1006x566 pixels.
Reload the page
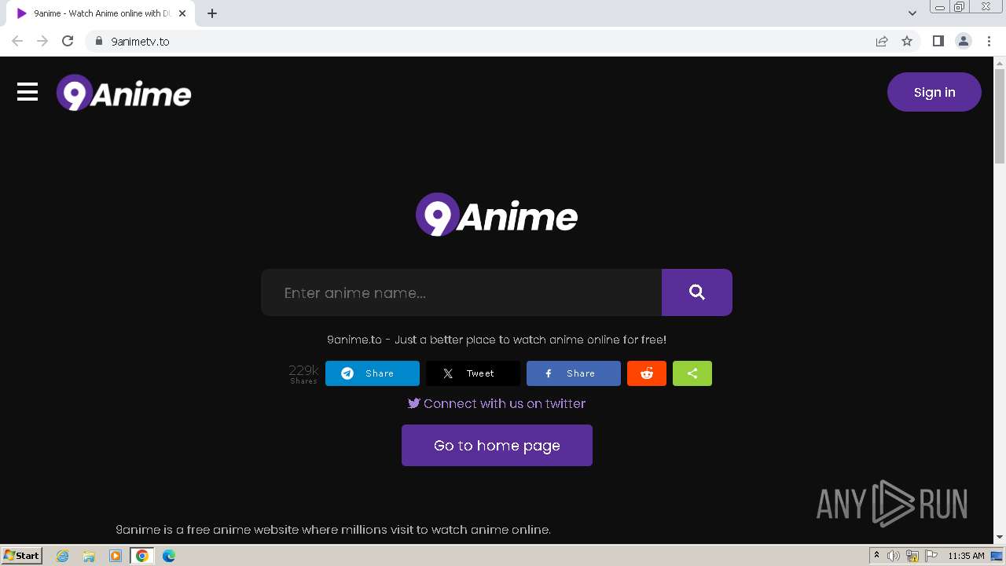click(68, 41)
